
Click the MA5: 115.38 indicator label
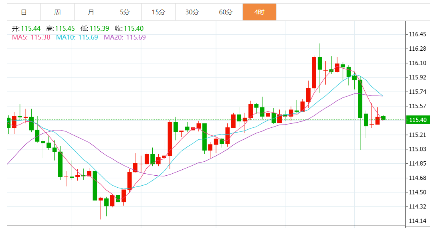tap(31, 37)
